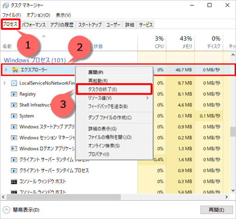Click the LocalServiceNoNetworkFirewall gear icon
The width and height of the screenshot is (236, 219).
point(14,83)
